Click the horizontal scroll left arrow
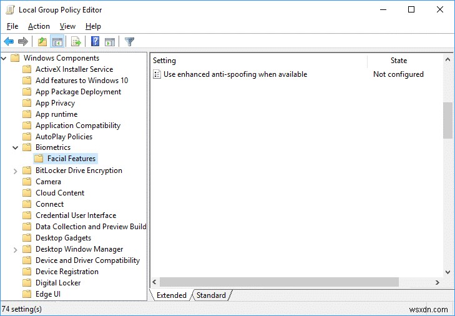 click(x=155, y=282)
